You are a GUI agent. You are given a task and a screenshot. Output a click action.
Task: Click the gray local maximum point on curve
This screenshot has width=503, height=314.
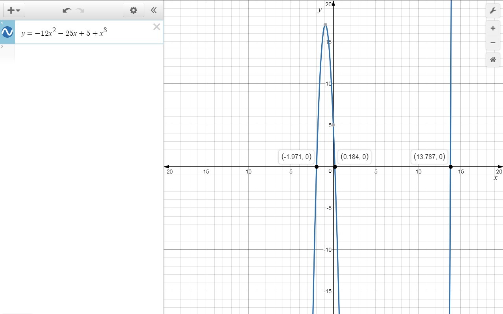pyautogui.click(x=325, y=25)
